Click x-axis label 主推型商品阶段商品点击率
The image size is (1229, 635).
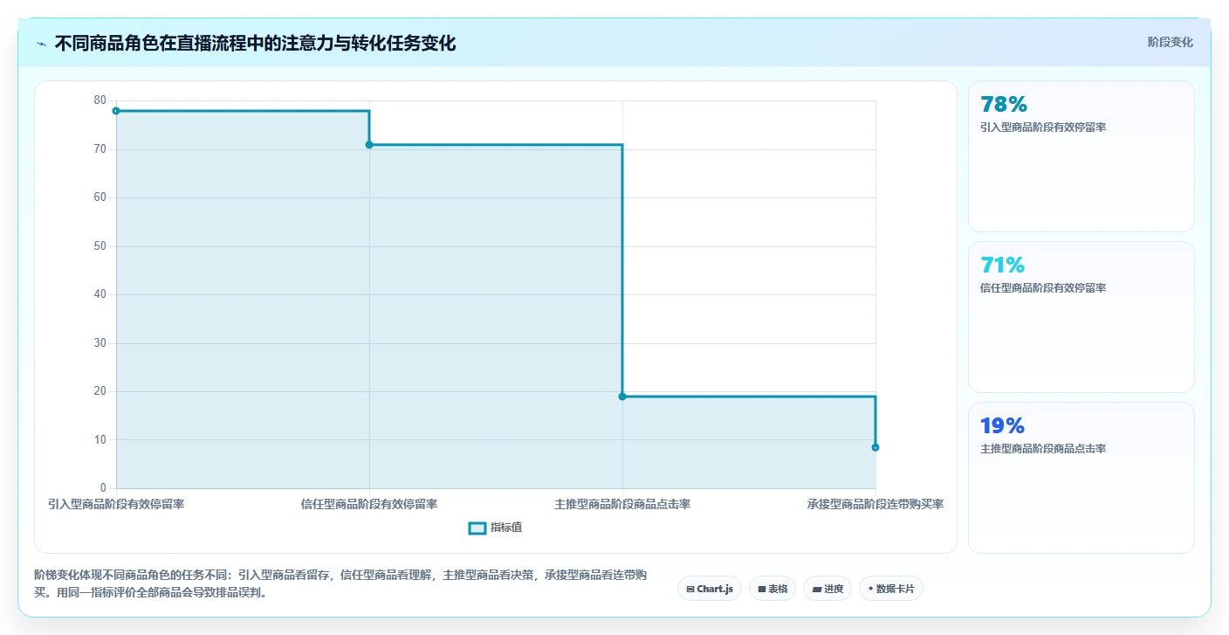click(622, 504)
